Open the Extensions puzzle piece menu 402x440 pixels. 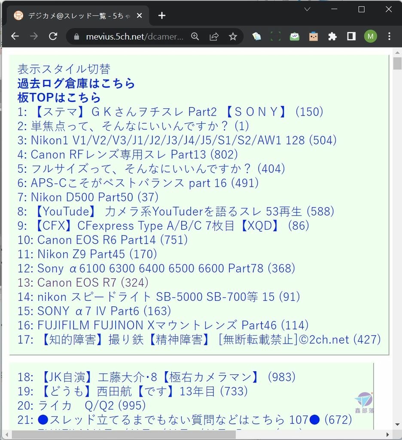(332, 36)
